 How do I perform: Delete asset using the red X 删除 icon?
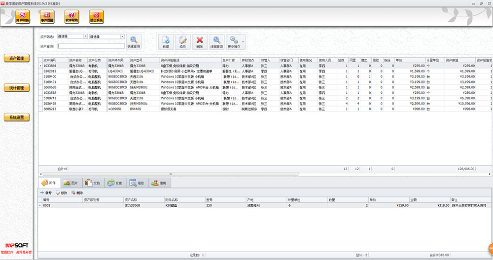(199, 41)
